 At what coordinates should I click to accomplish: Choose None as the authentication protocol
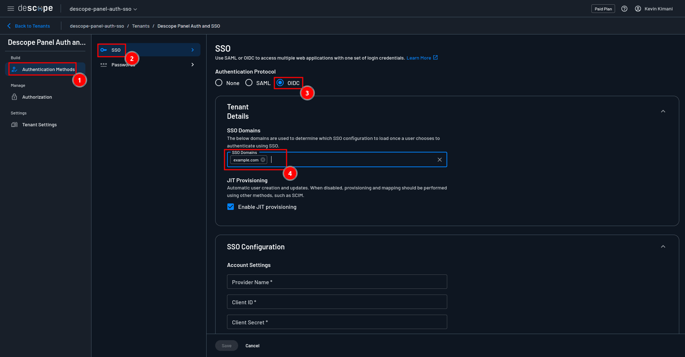coord(219,83)
